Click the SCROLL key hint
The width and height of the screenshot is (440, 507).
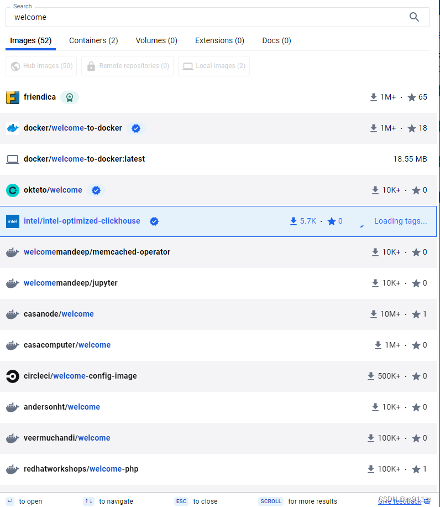[271, 501]
